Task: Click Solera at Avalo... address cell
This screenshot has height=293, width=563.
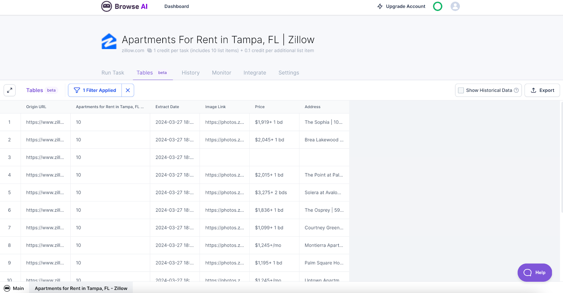Action: click(324, 193)
